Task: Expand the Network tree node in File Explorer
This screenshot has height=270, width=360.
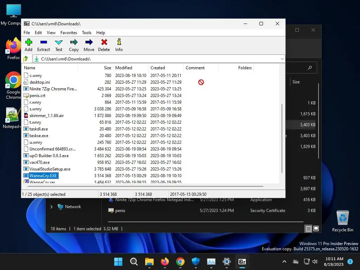Action: pos(51,207)
